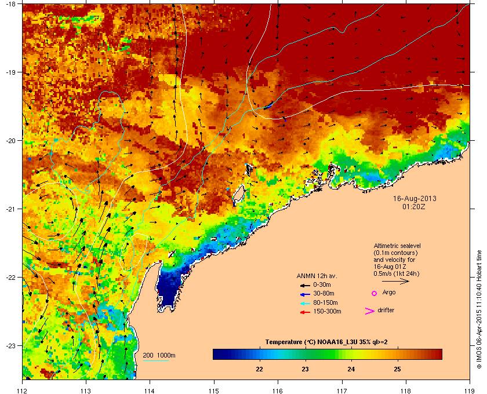487x394 pixels.
Task: Click the 'Argo' legend label
Action: 389,293
